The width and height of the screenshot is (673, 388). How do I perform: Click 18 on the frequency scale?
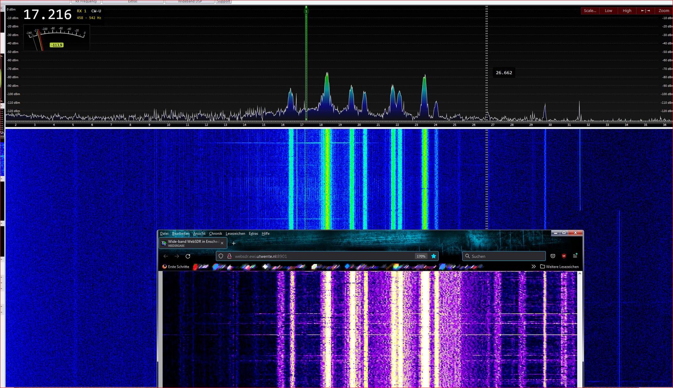(x=321, y=125)
